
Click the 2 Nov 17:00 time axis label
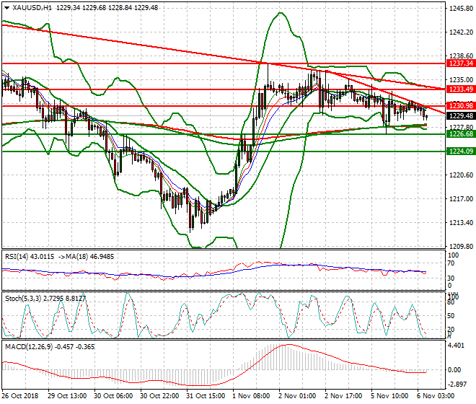click(x=343, y=396)
